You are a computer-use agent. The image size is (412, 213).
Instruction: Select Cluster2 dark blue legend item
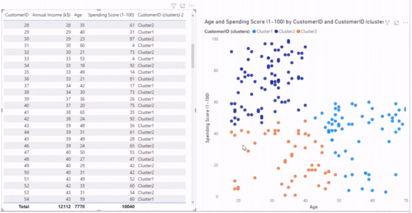pyautogui.click(x=285, y=32)
